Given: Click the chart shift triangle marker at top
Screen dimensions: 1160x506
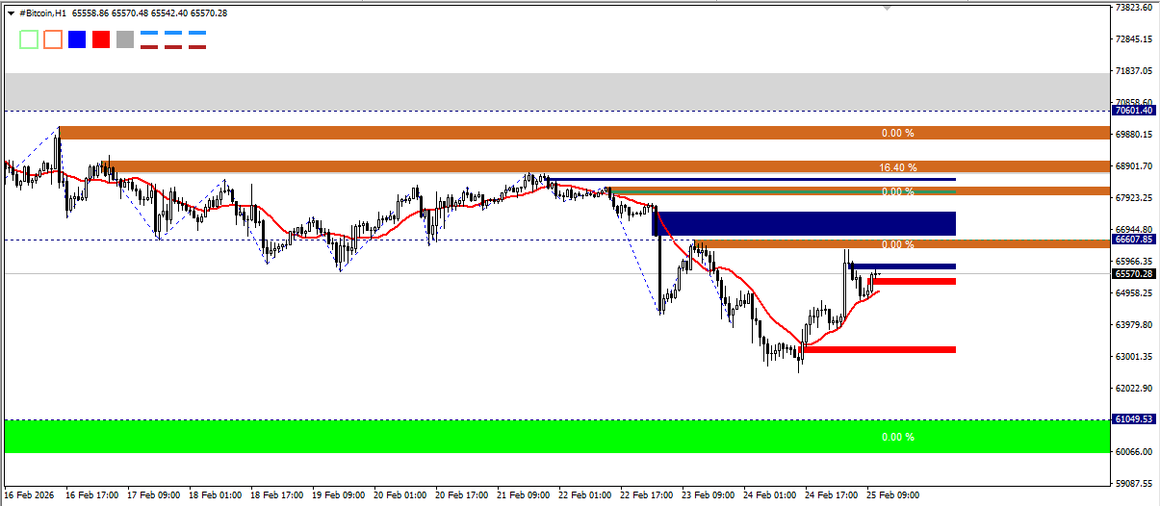Looking at the screenshot, I should (x=887, y=8).
